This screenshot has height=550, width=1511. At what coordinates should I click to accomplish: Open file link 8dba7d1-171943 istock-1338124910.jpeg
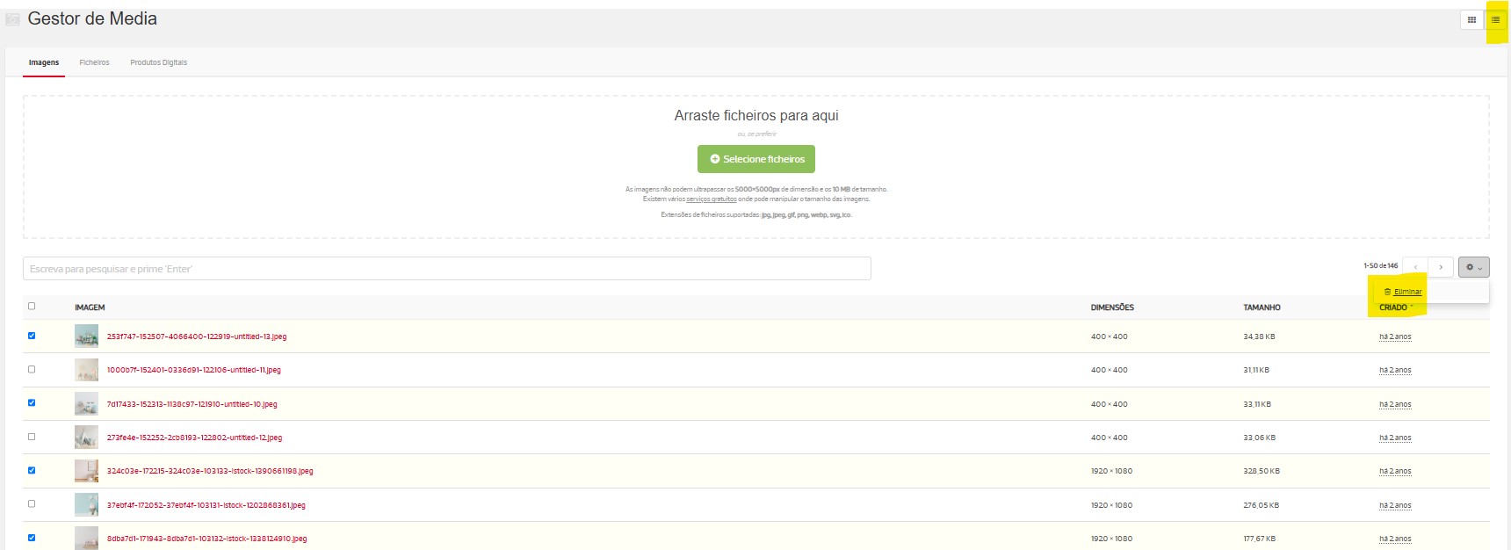coord(207,539)
